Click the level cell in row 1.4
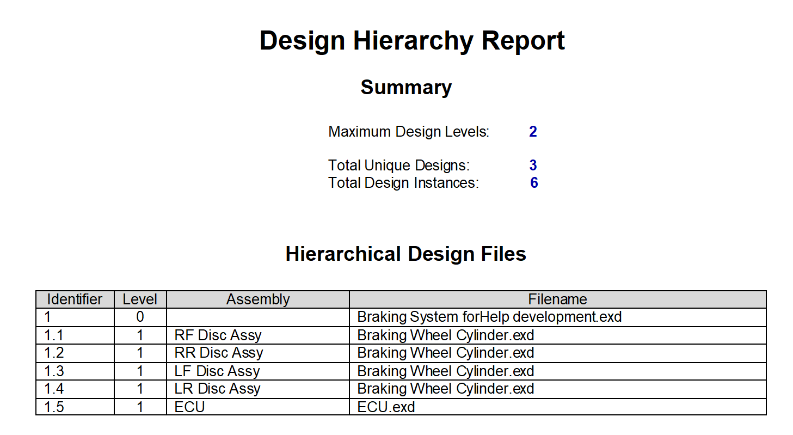Screen dimensions: 793x435 coord(140,389)
